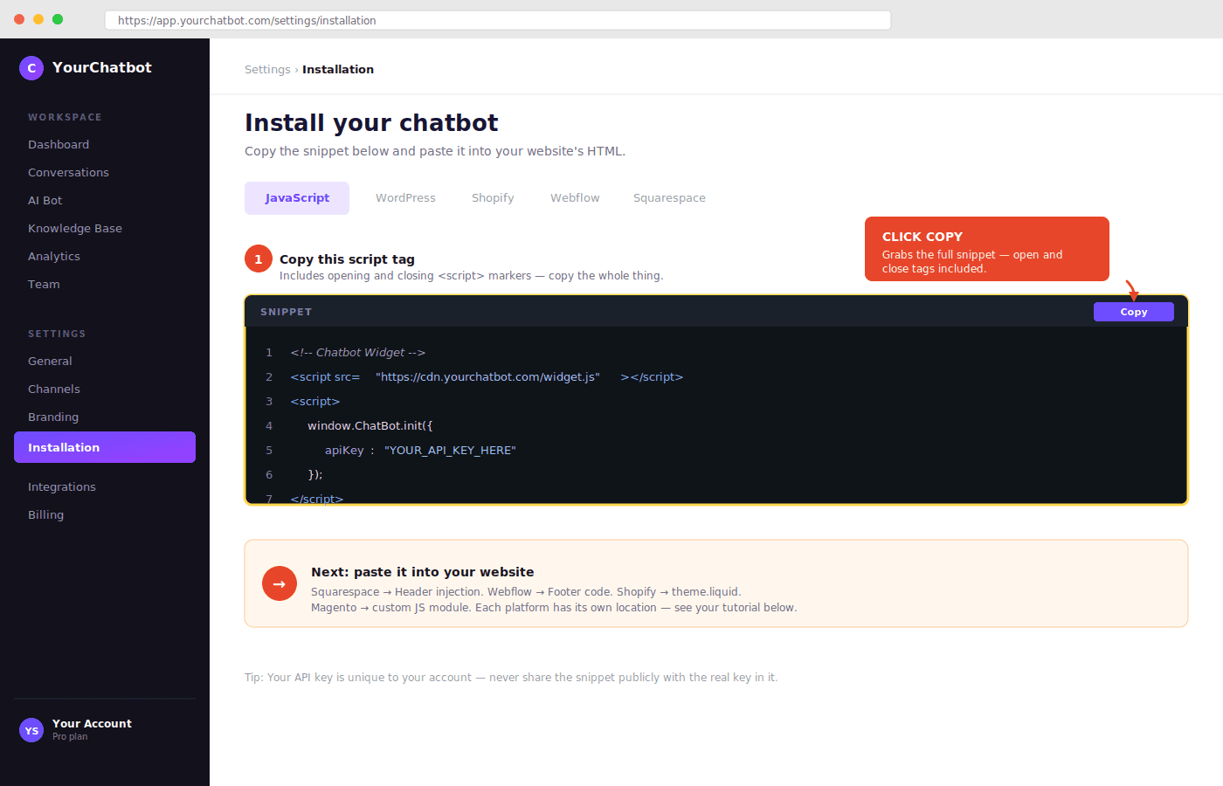Click the step 1 numbered circle icon
This screenshot has height=786, width=1223.
(x=258, y=258)
